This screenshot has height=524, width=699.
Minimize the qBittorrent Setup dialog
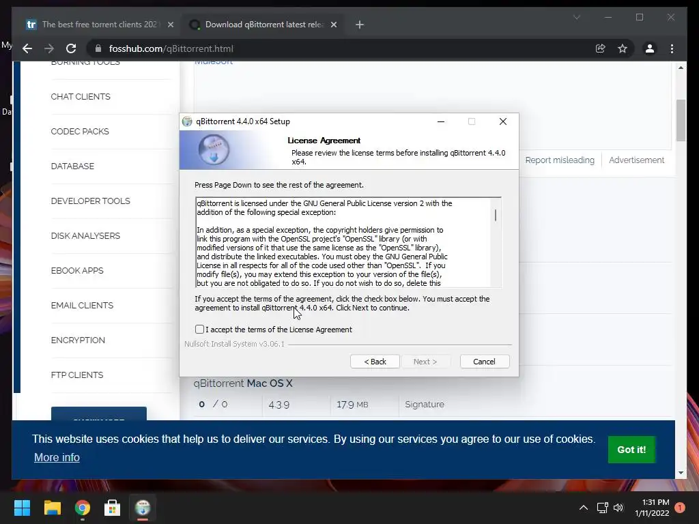tap(441, 121)
